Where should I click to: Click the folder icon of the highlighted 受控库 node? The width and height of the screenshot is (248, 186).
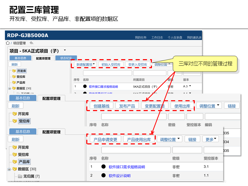[x=15, y=121]
